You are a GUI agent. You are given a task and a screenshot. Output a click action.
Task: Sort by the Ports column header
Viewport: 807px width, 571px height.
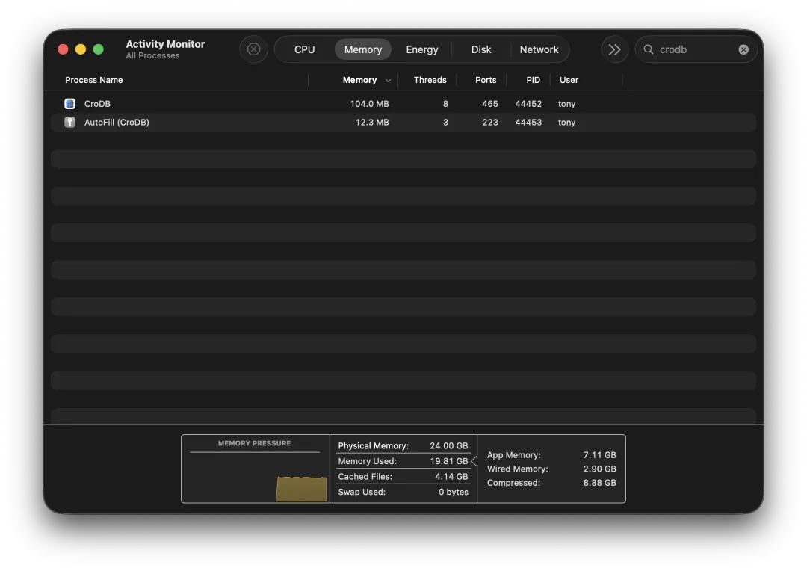486,80
